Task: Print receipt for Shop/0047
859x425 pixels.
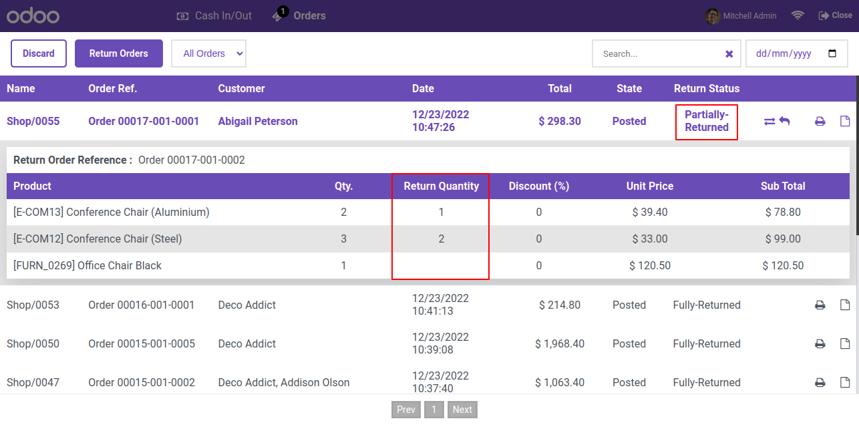Action: point(820,383)
